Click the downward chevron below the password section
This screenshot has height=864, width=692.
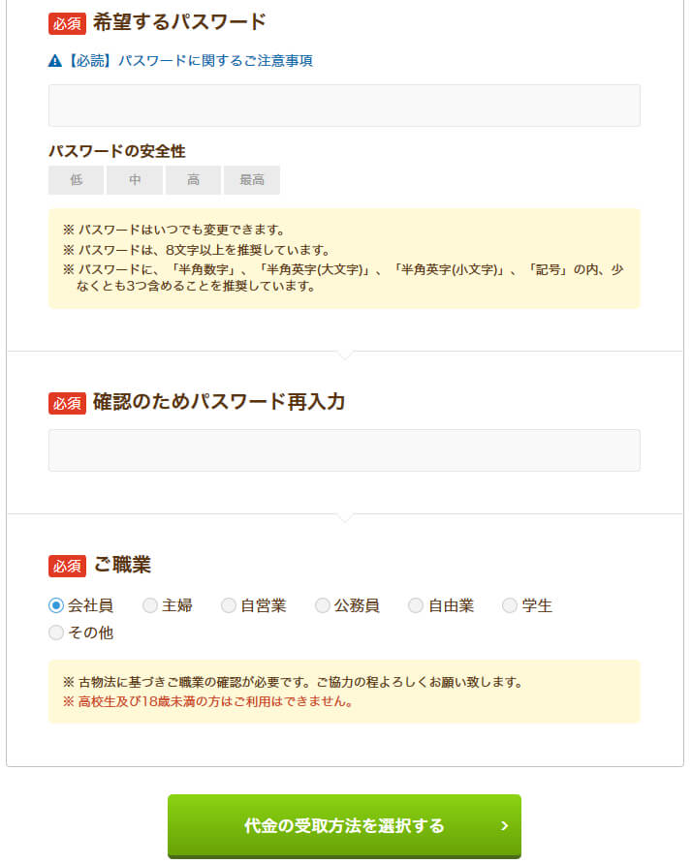point(344,355)
